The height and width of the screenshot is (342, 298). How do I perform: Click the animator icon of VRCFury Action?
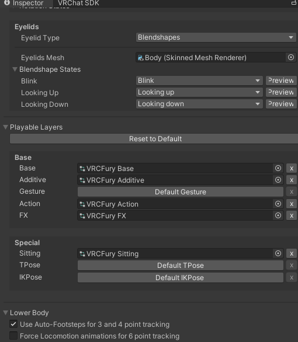click(82, 204)
